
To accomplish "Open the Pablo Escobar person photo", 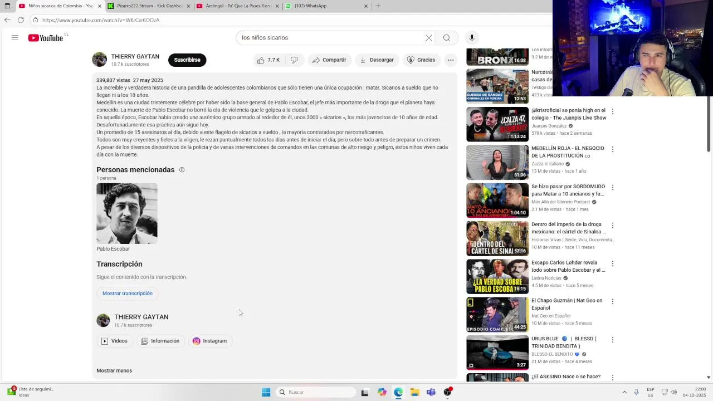I will point(127,213).
